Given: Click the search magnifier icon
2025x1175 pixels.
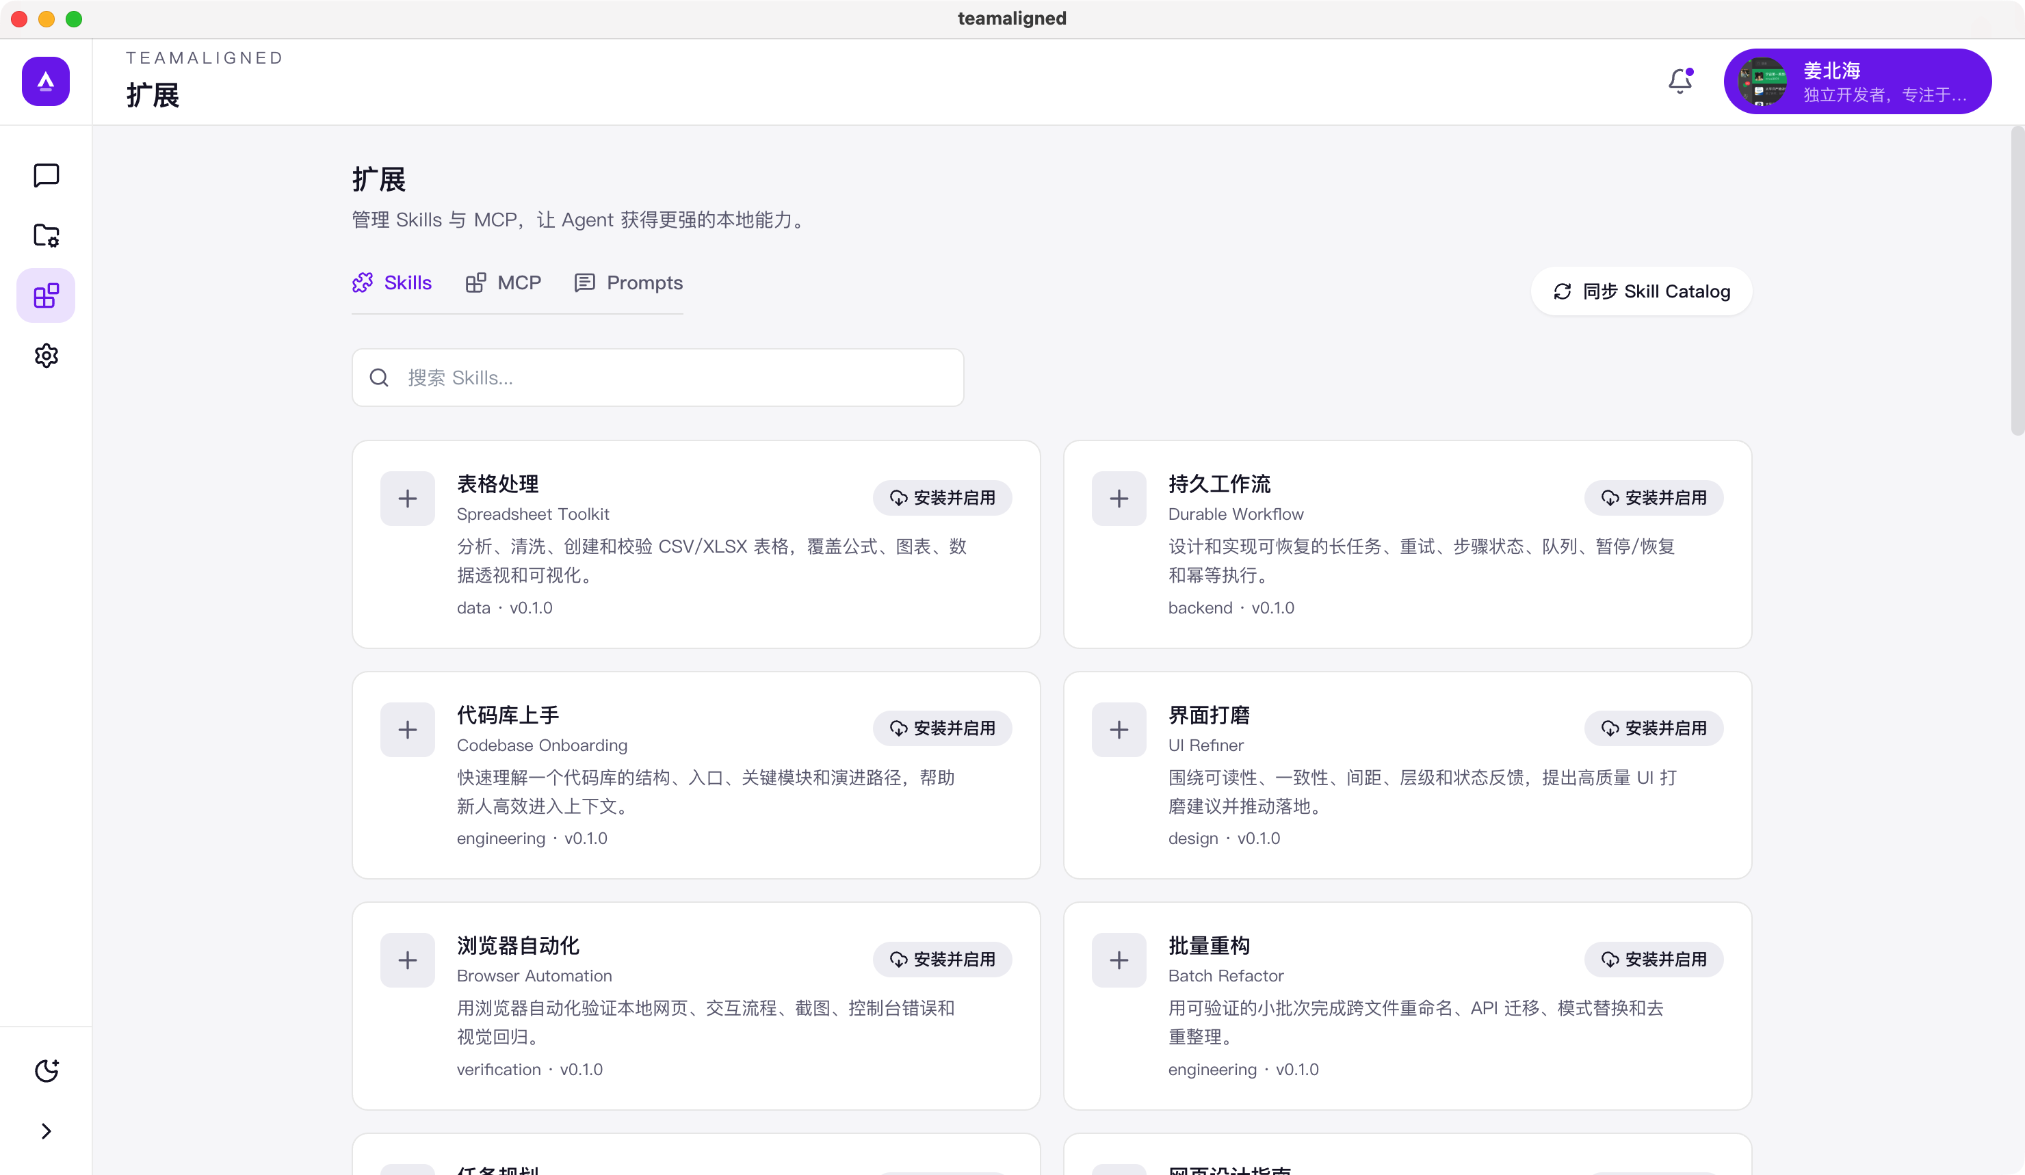Looking at the screenshot, I should (x=379, y=378).
